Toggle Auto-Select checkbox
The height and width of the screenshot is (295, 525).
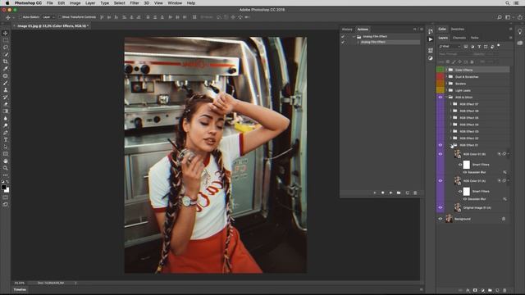click(x=21, y=17)
